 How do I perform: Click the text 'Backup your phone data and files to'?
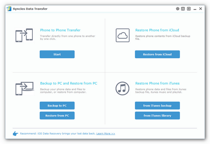[63, 89]
